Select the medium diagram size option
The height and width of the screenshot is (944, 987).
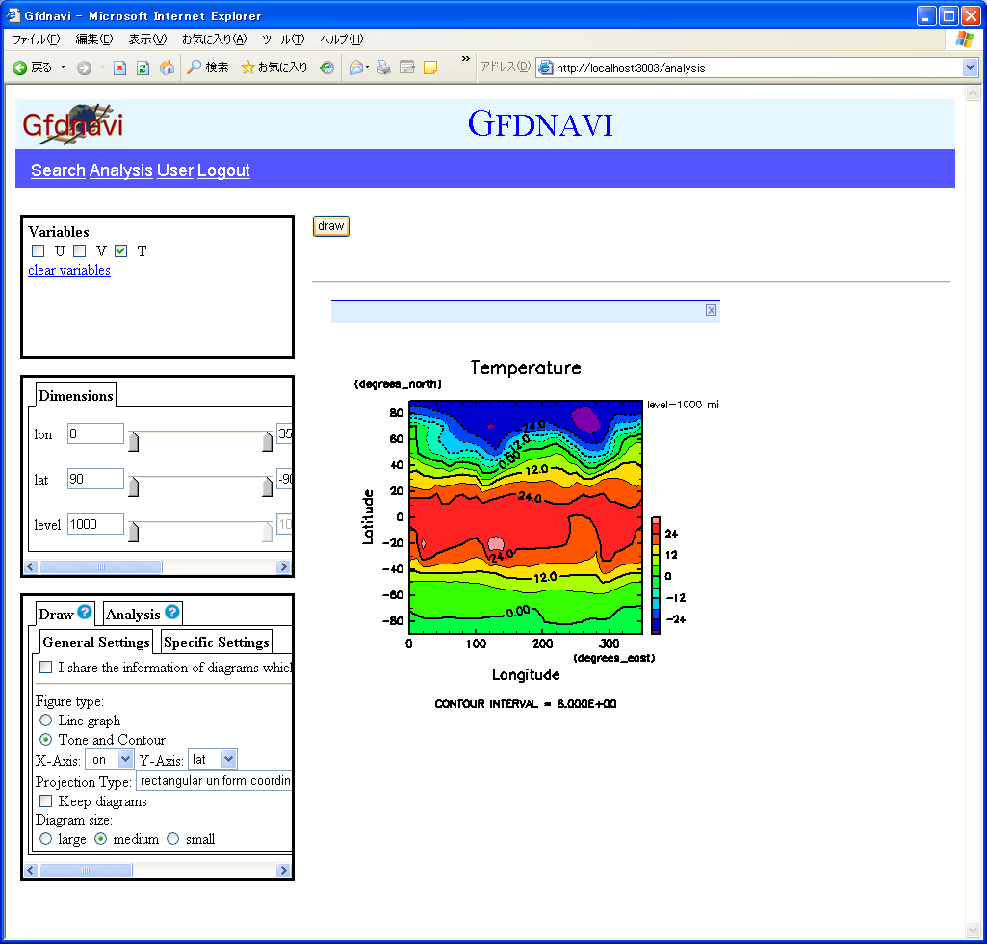[101, 839]
